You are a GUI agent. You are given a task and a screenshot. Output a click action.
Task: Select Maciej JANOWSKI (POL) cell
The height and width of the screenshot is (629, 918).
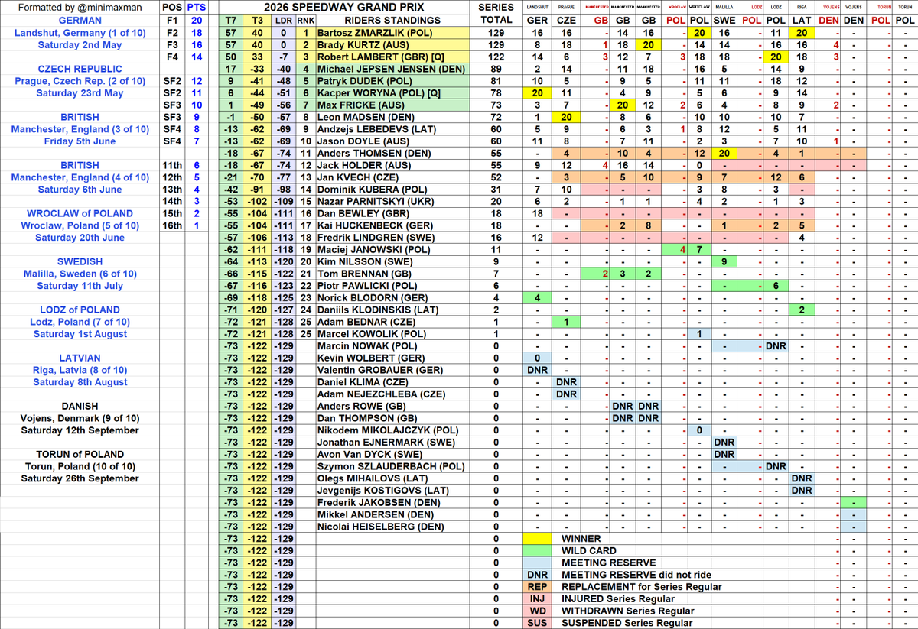pos(392,250)
